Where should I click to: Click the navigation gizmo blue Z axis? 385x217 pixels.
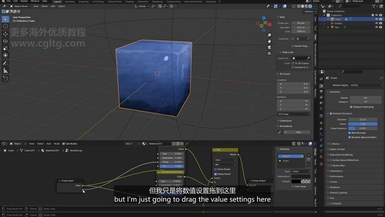coord(263,18)
